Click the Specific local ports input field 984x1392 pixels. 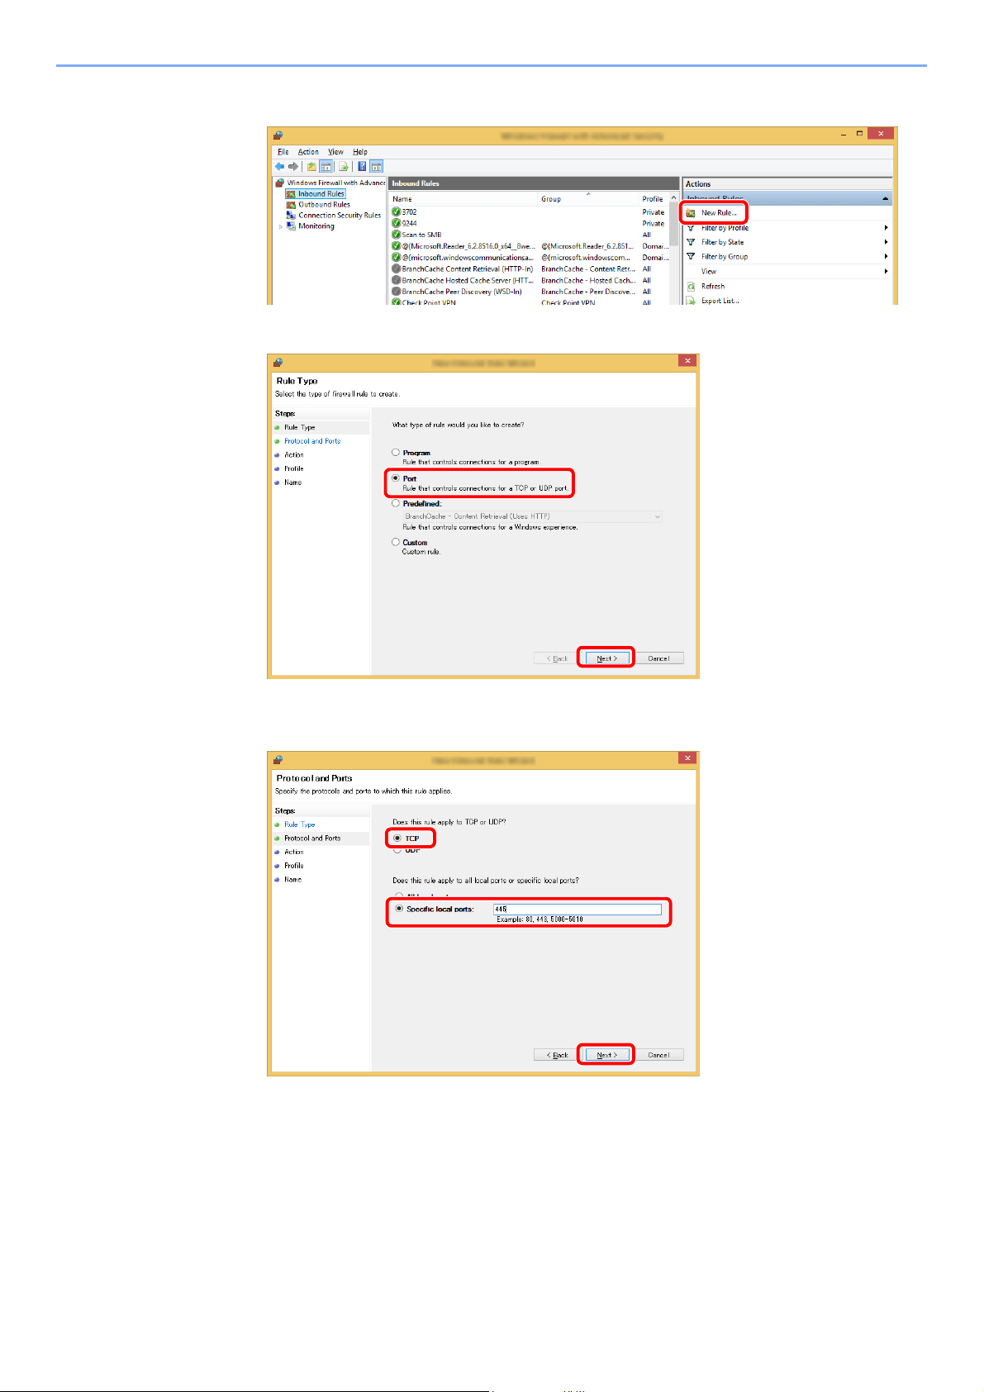[578, 910]
